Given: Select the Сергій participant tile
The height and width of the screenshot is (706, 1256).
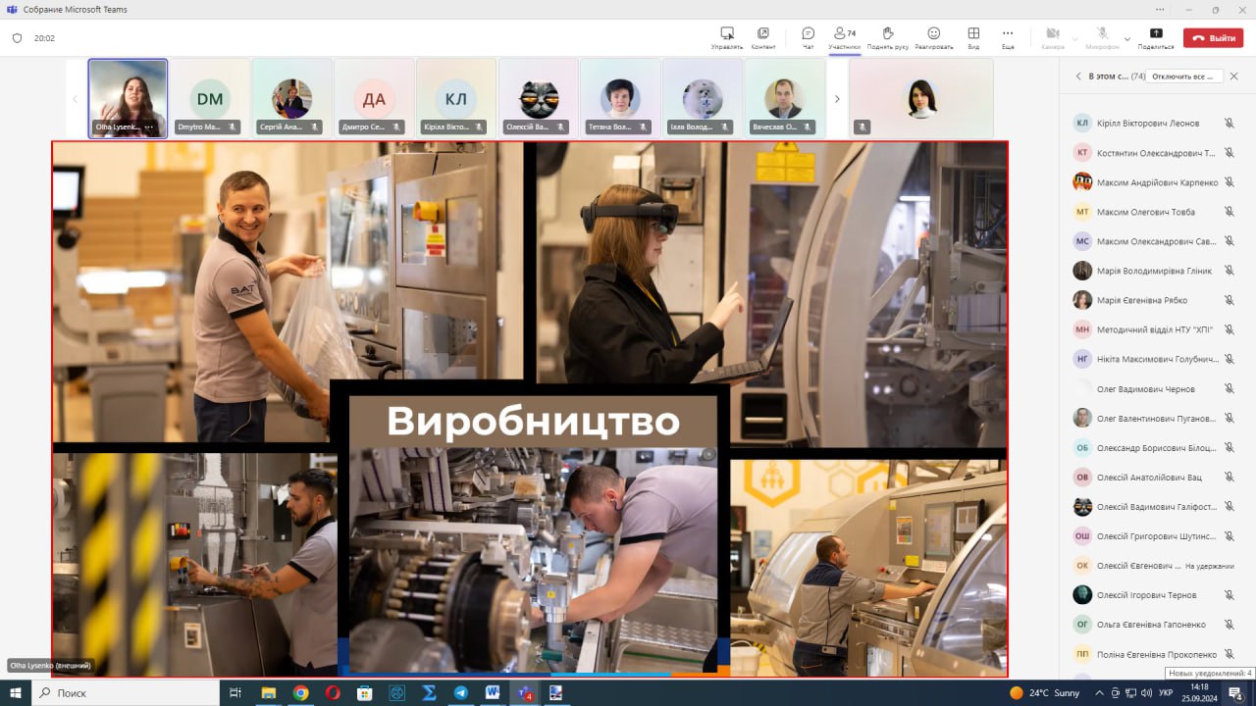Looking at the screenshot, I should [x=292, y=98].
